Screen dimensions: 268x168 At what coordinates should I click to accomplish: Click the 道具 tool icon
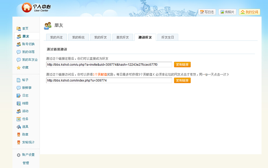tap(18, 127)
